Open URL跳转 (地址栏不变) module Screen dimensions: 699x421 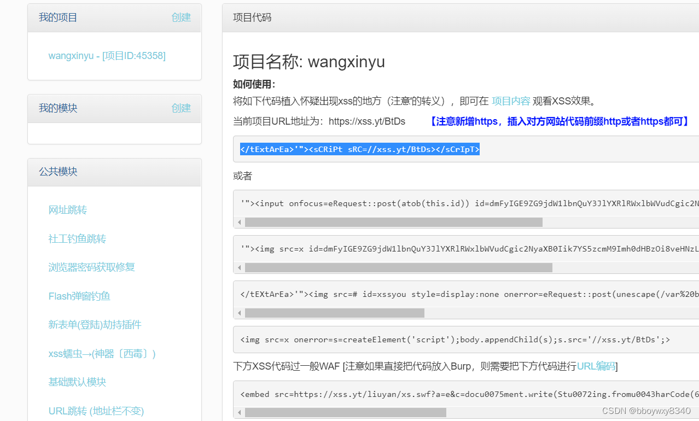click(96, 411)
